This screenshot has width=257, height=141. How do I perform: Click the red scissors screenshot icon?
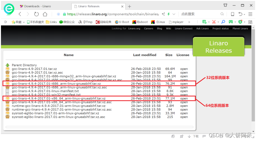click(214, 22)
